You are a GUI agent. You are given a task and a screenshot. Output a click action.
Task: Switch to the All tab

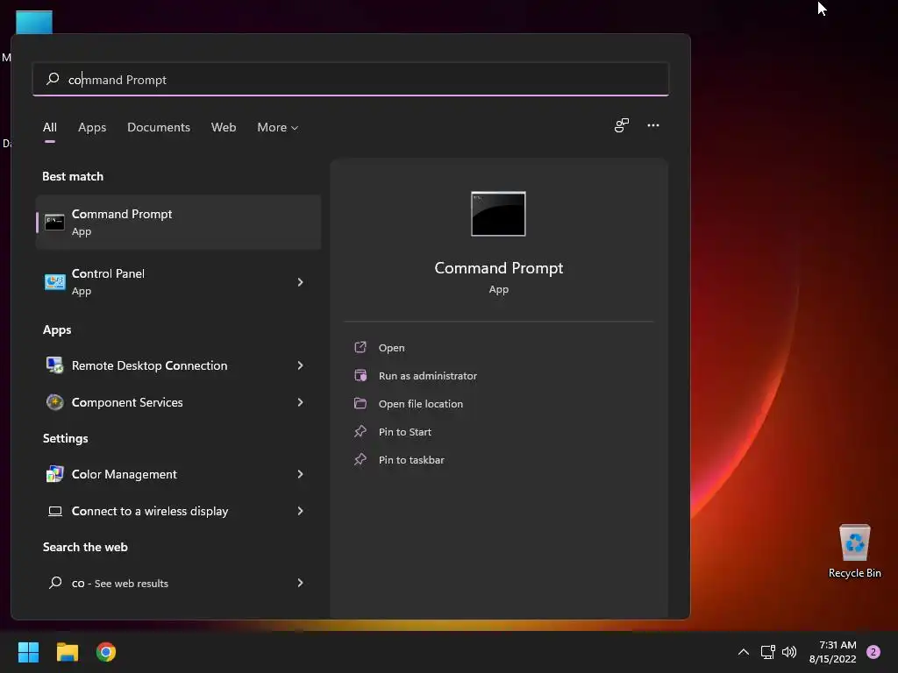[x=50, y=127]
